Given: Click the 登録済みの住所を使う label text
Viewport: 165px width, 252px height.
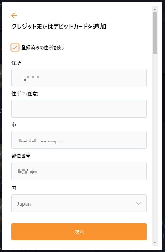Looking at the screenshot, I should [x=43, y=48].
